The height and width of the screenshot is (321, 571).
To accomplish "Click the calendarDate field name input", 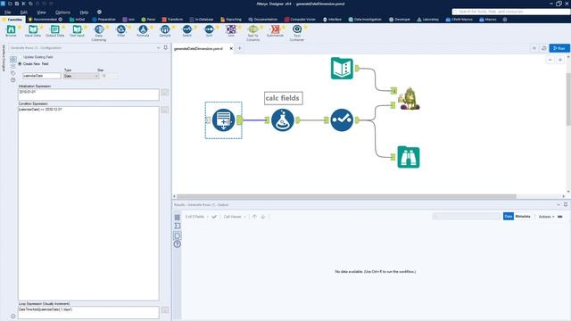I will pos(42,76).
